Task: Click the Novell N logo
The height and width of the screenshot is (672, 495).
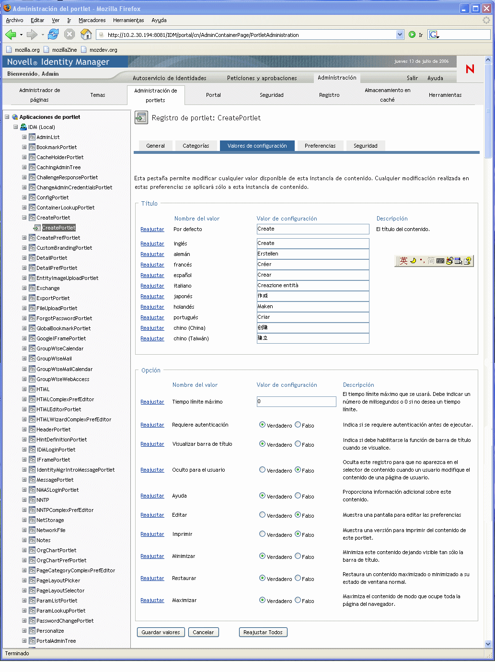Action: 470,69
